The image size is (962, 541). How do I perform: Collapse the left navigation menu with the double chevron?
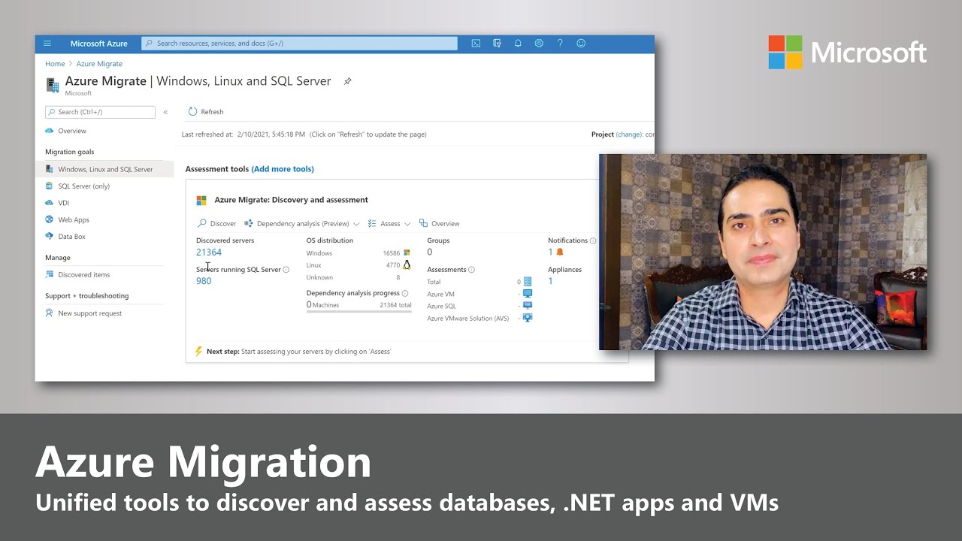point(165,112)
